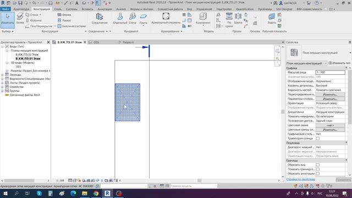This screenshot has width=352, height=198.
Task: Switch to the Архитектура ribbon tab
Action: click(x=21, y=9)
